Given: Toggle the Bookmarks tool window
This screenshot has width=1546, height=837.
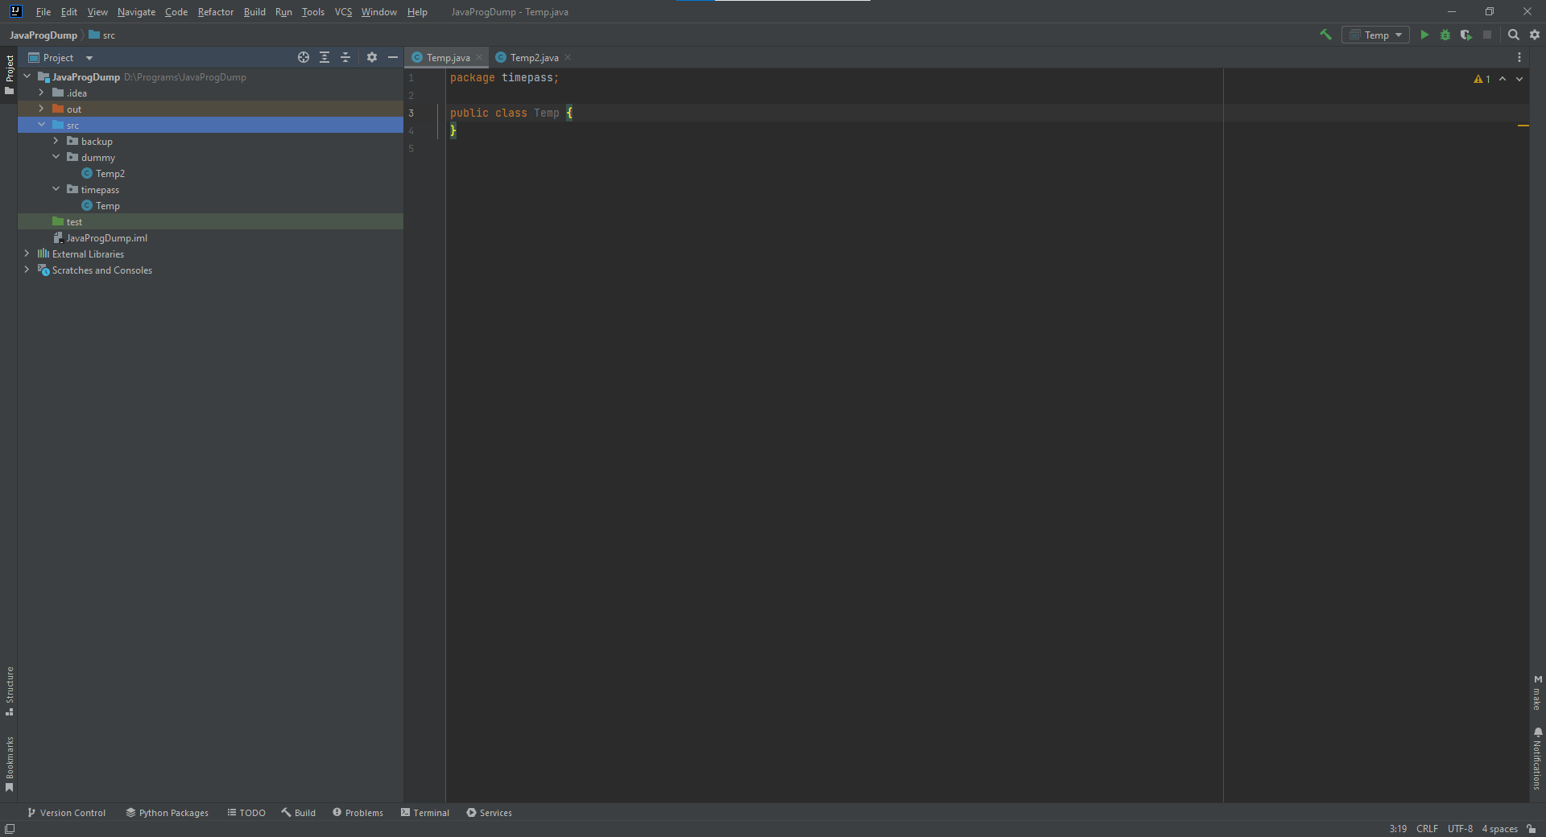Looking at the screenshot, I should (10, 765).
